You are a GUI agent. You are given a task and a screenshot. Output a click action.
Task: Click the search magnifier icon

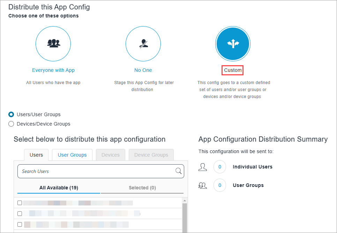(x=179, y=171)
